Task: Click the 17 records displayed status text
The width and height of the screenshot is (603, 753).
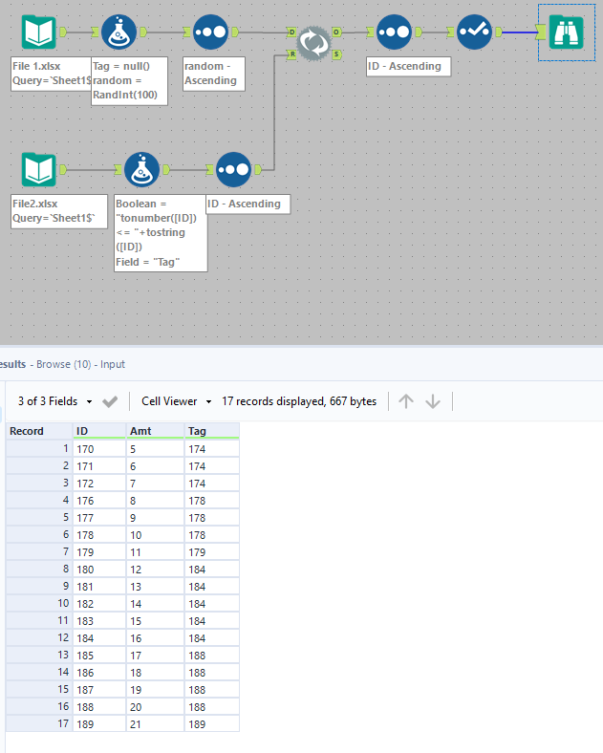Action: [x=298, y=401]
